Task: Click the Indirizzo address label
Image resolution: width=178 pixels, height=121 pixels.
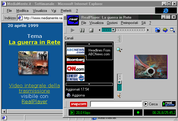Action: point(10,18)
